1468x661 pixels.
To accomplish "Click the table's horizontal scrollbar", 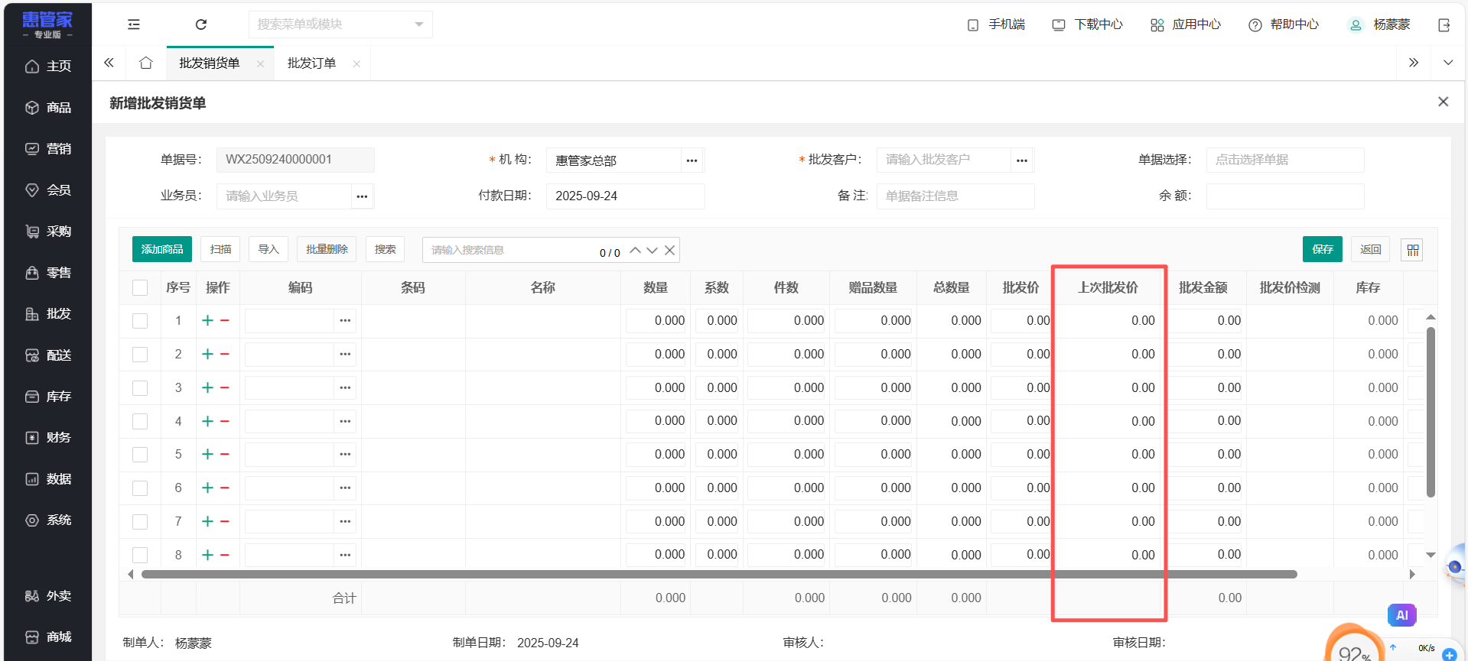I will point(719,574).
